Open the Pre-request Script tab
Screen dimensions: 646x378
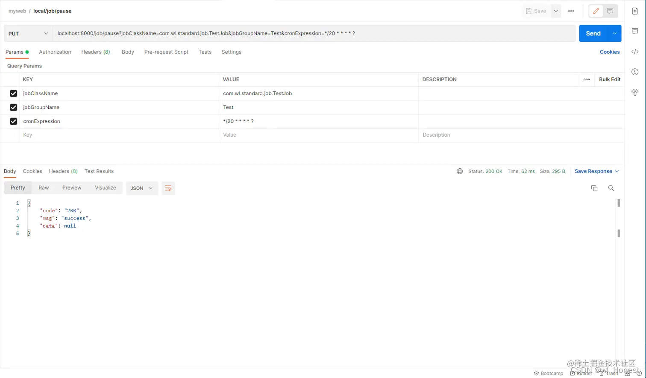166,52
